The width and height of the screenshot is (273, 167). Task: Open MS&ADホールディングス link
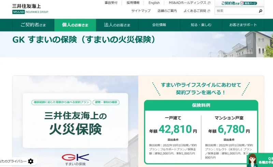pyautogui.click(x=187, y=3)
